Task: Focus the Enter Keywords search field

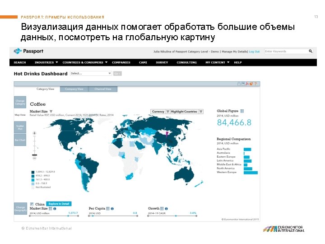Action: click(x=286, y=51)
